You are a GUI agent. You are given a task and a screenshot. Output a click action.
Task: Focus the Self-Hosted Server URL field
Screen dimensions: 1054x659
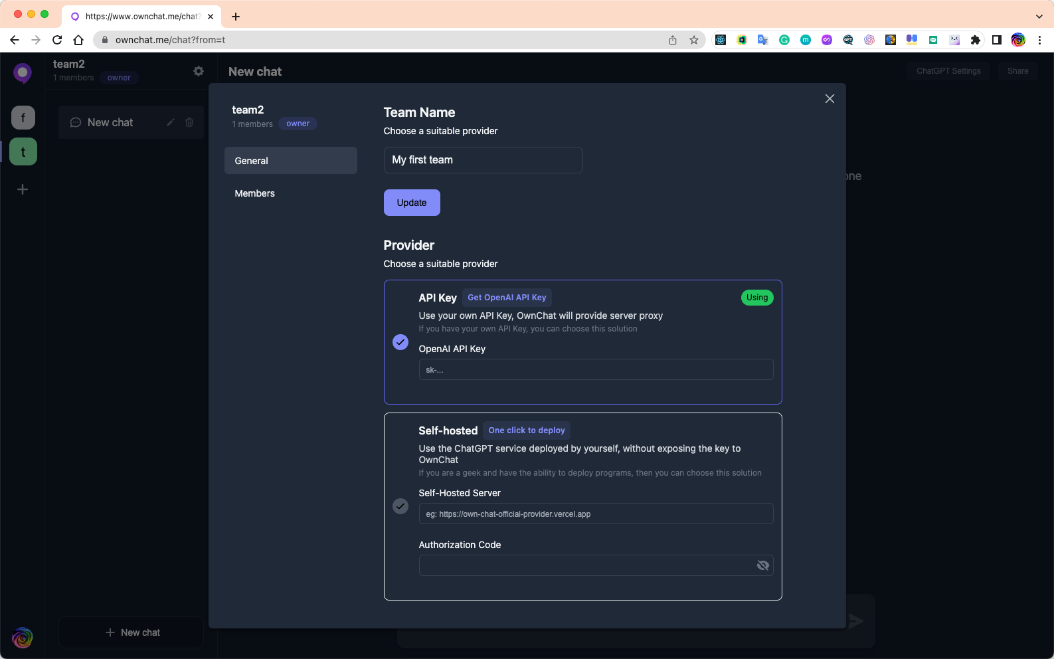click(x=596, y=514)
